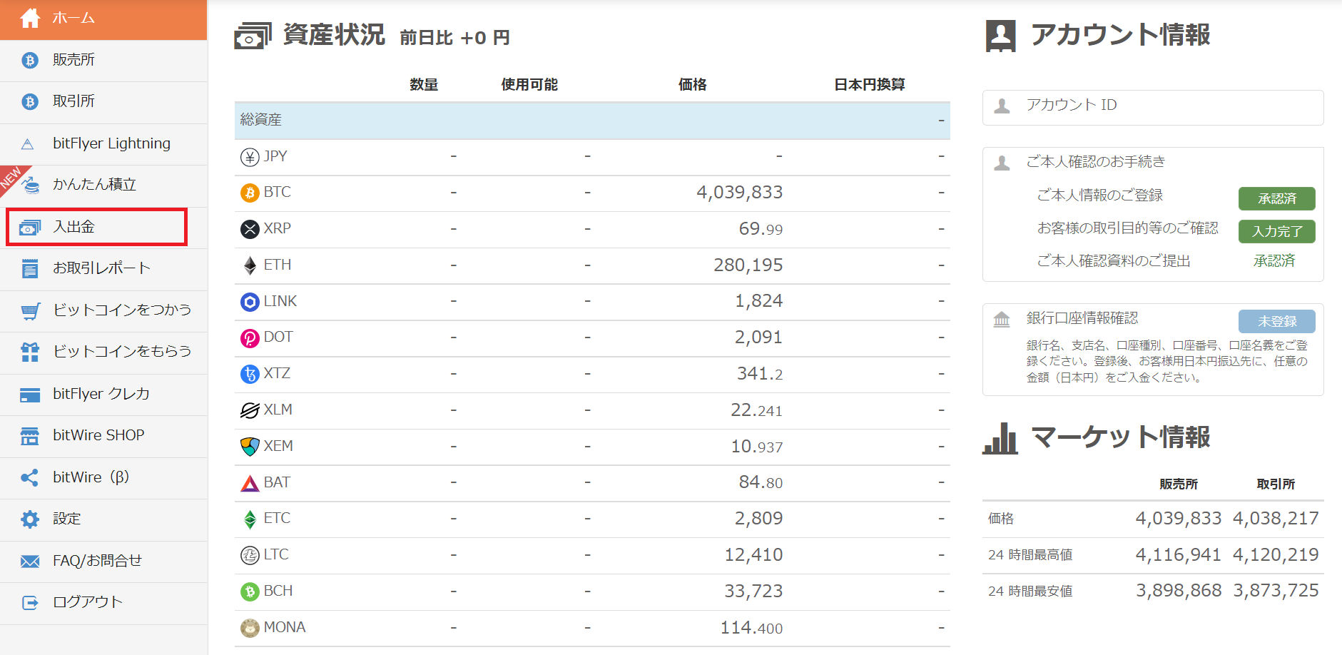The image size is (1342, 655).
Task: Click the ETC green diamond icon
Action: tap(250, 519)
